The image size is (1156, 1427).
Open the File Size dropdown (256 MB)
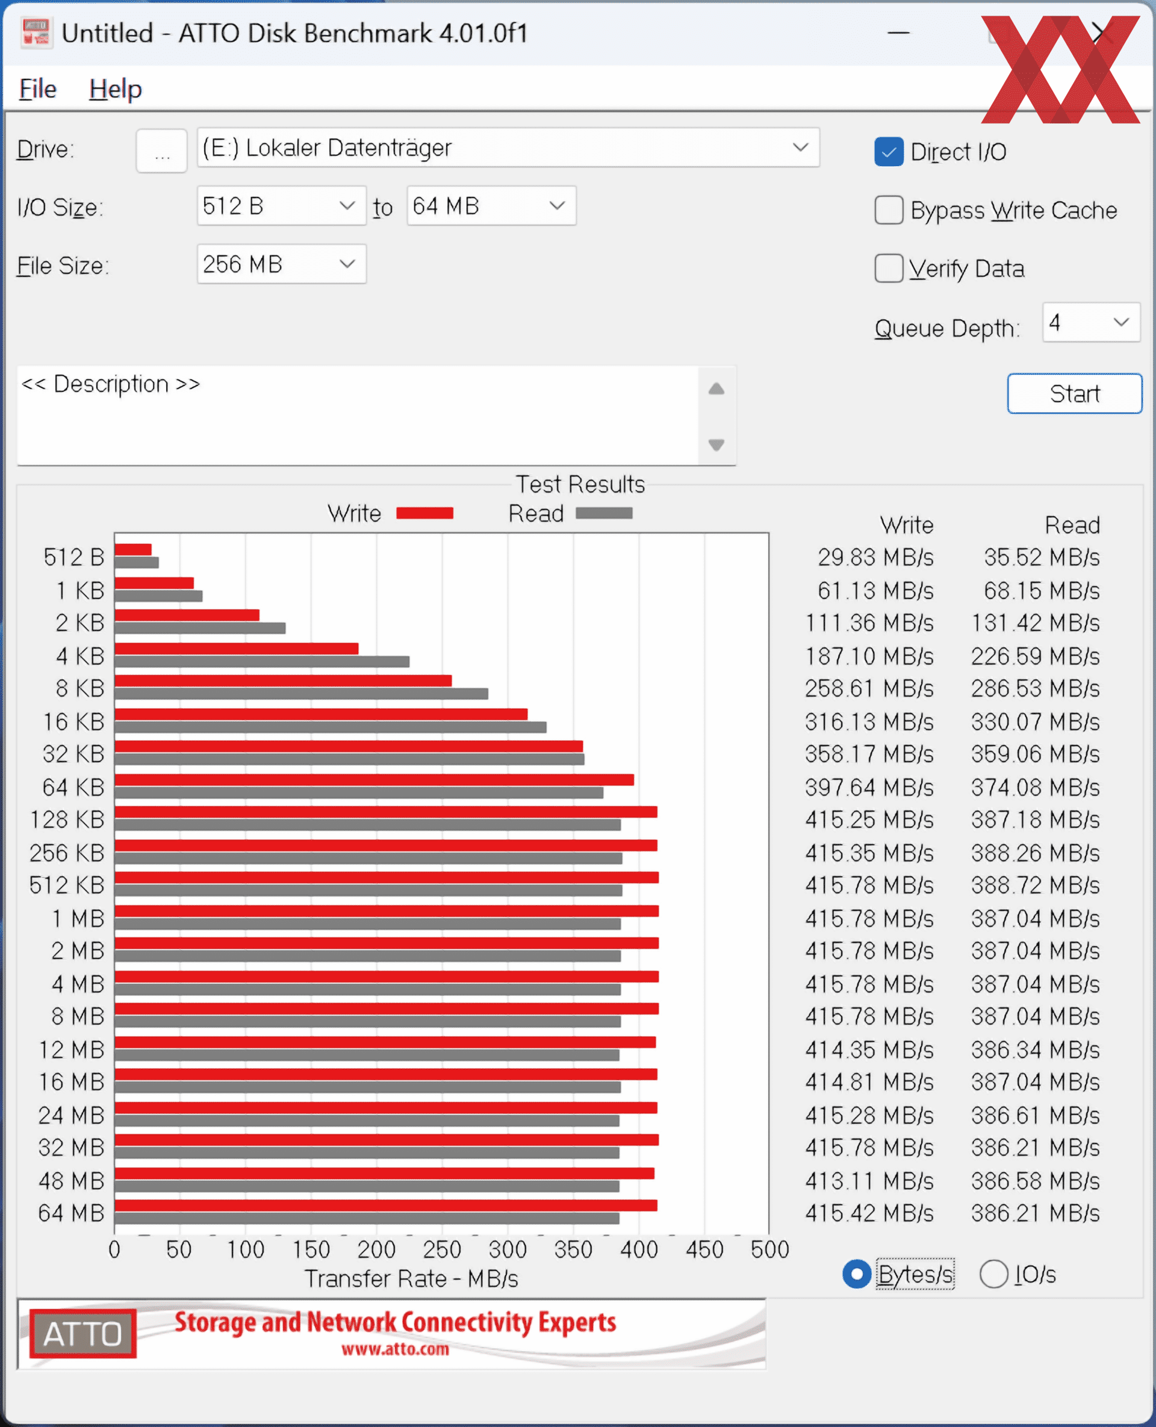pos(281,264)
